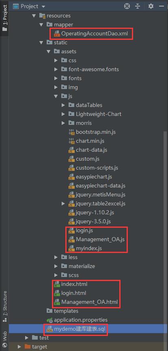Viewport: 168px width, 351px height.
Task: Click the templates folder icon
Action: click(50, 311)
